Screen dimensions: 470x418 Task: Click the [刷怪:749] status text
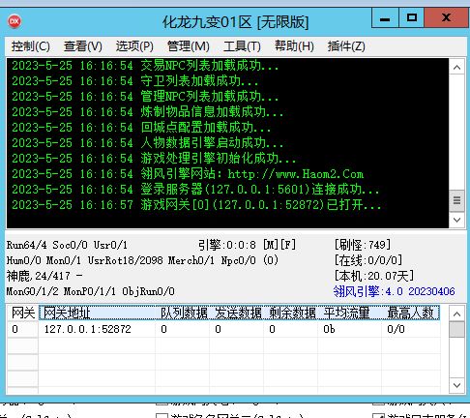[x=363, y=245]
